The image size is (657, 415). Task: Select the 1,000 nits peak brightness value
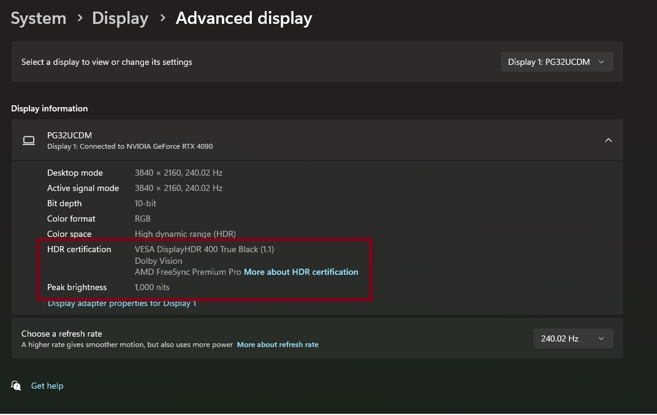tap(152, 288)
